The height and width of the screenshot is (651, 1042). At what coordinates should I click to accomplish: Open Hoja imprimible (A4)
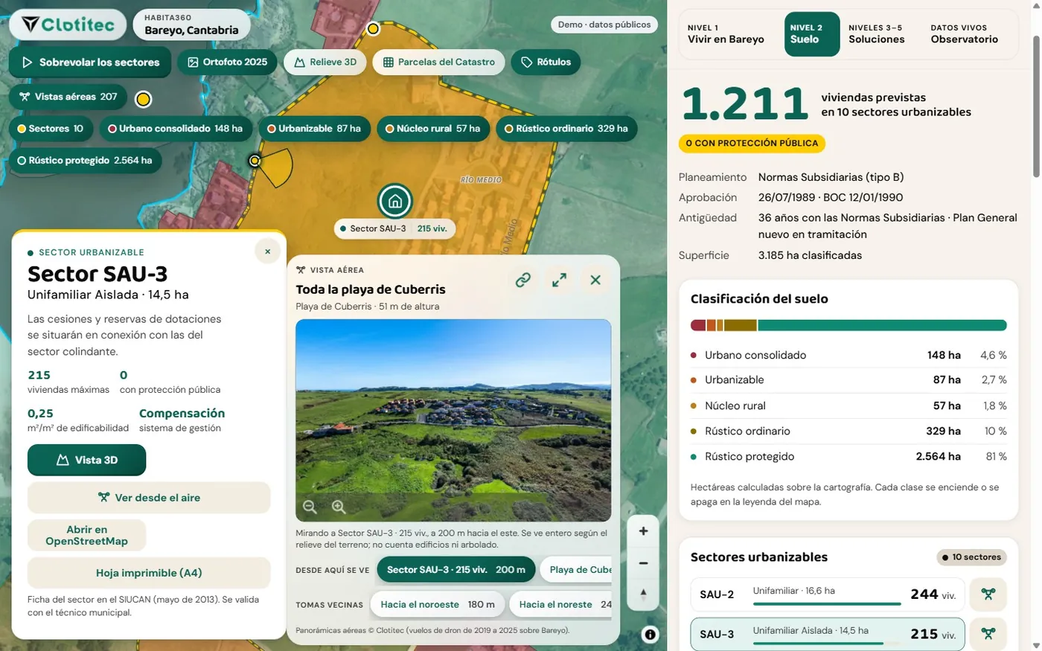pos(149,573)
